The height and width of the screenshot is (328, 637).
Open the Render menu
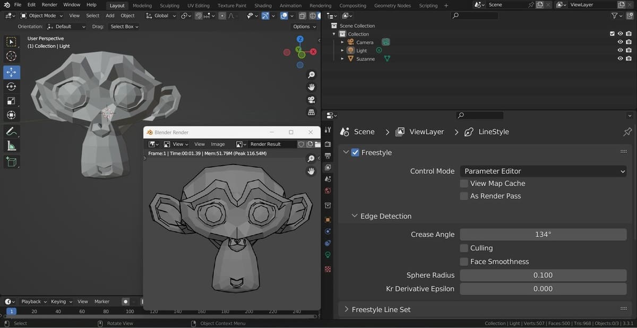point(49,5)
